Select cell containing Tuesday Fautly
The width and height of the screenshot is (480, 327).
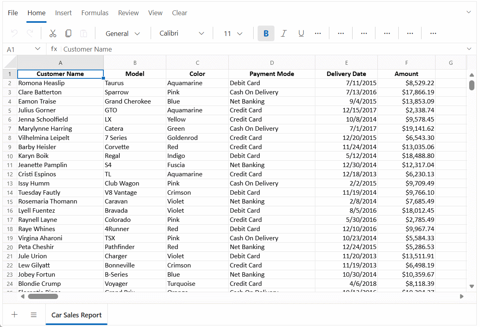click(61, 192)
